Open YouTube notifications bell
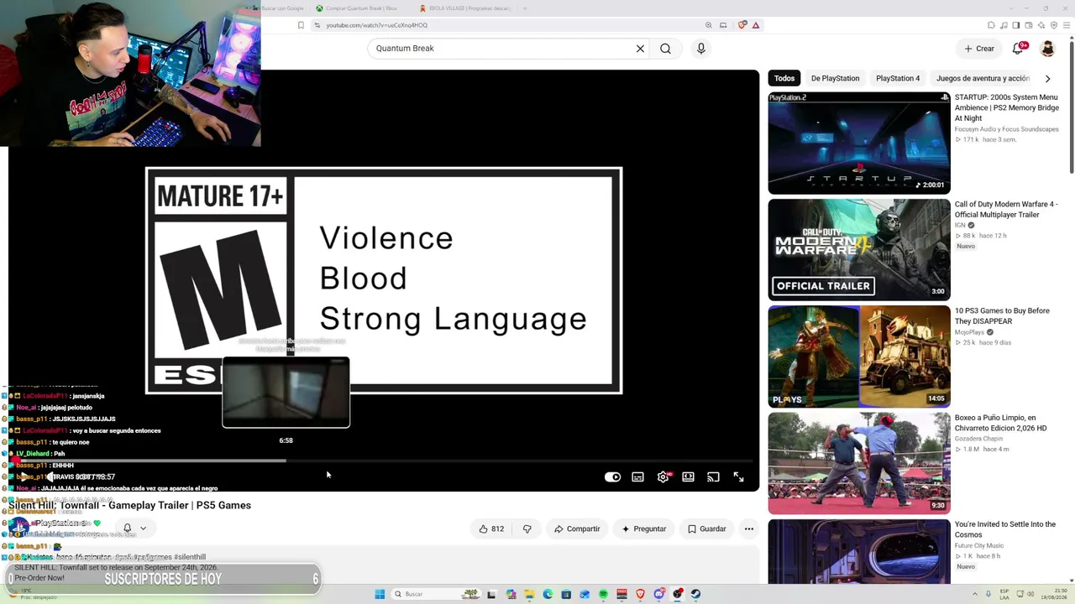Viewport: 1075px width, 604px height. (1018, 49)
